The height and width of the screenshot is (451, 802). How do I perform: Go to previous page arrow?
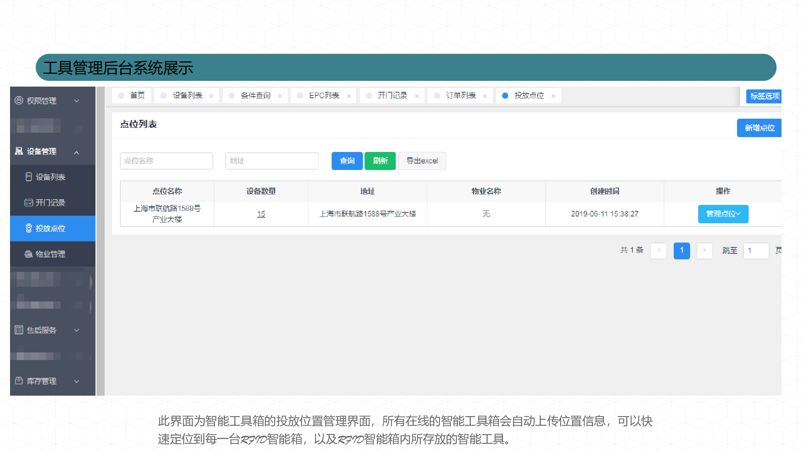coord(658,251)
